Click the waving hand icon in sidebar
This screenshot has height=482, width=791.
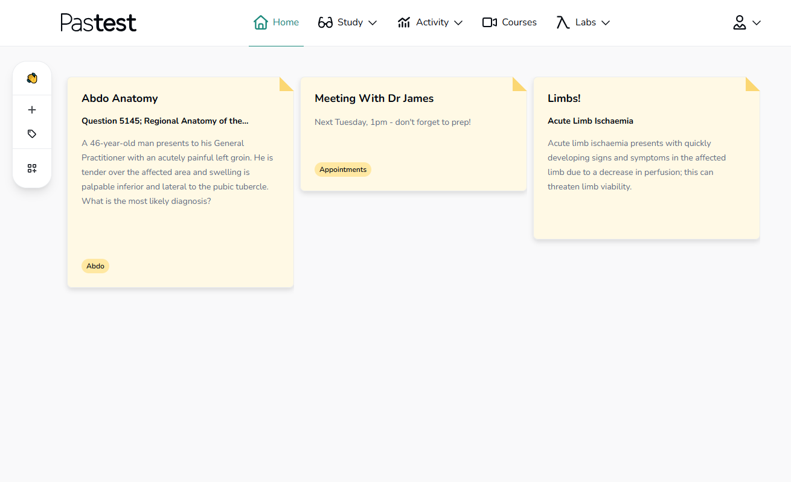(x=32, y=78)
